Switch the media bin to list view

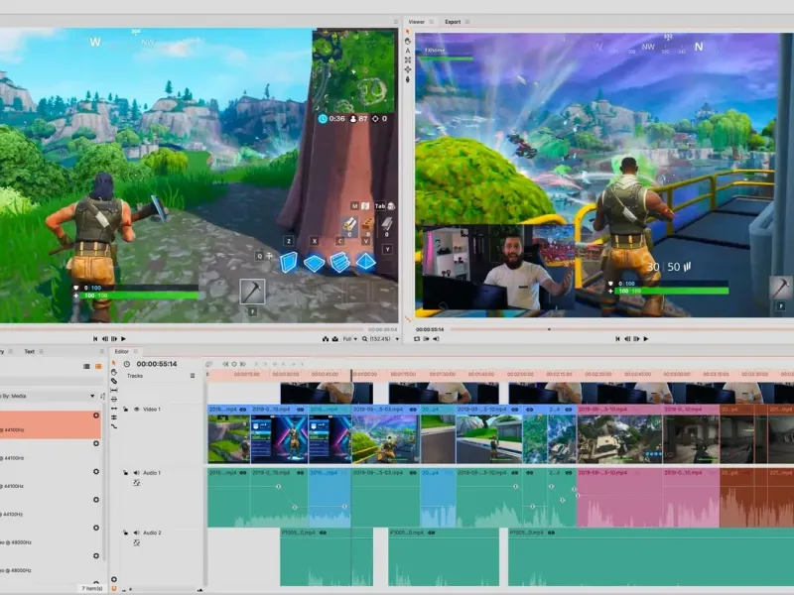pyautogui.click(x=86, y=366)
